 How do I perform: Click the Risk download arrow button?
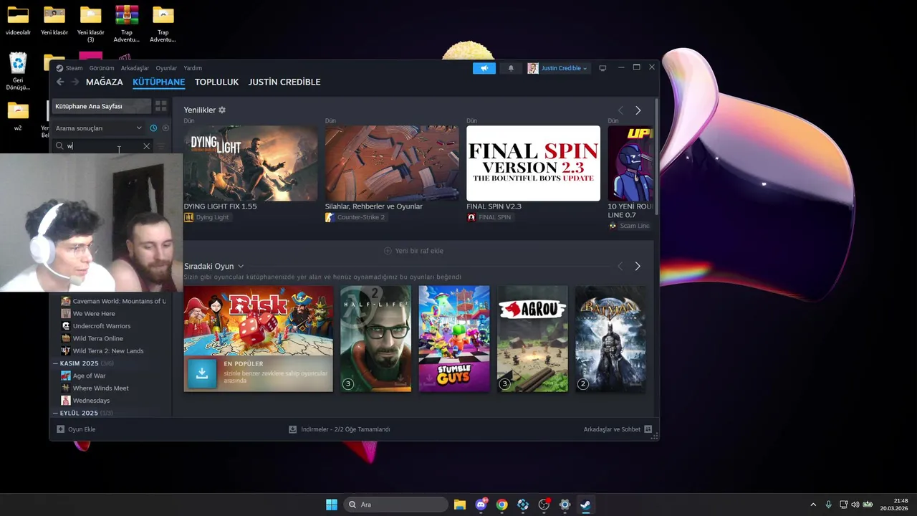(x=202, y=373)
